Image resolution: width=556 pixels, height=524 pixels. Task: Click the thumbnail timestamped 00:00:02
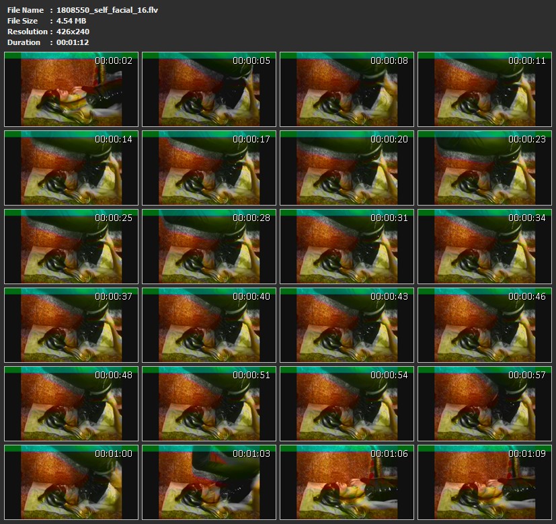[x=71, y=89]
